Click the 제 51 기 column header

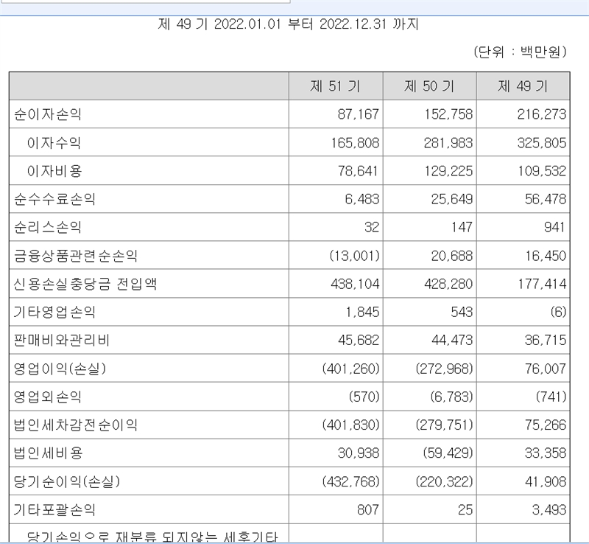click(x=335, y=86)
